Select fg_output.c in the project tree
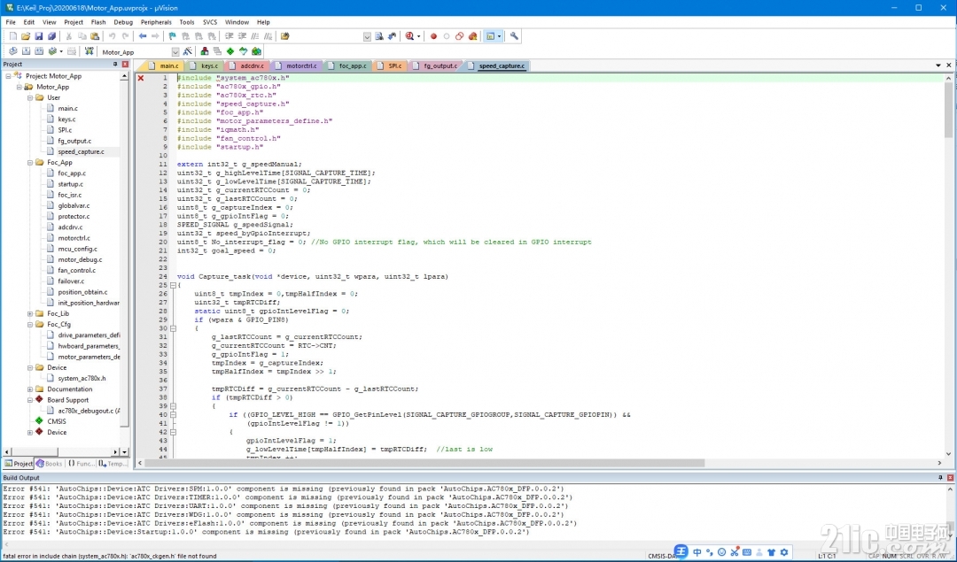Image resolution: width=957 pixels, height=562 pixels. pos(74,141)
